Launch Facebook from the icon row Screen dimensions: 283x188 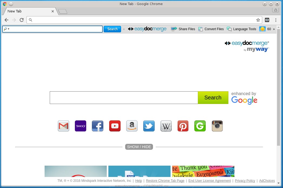point(97,126)
